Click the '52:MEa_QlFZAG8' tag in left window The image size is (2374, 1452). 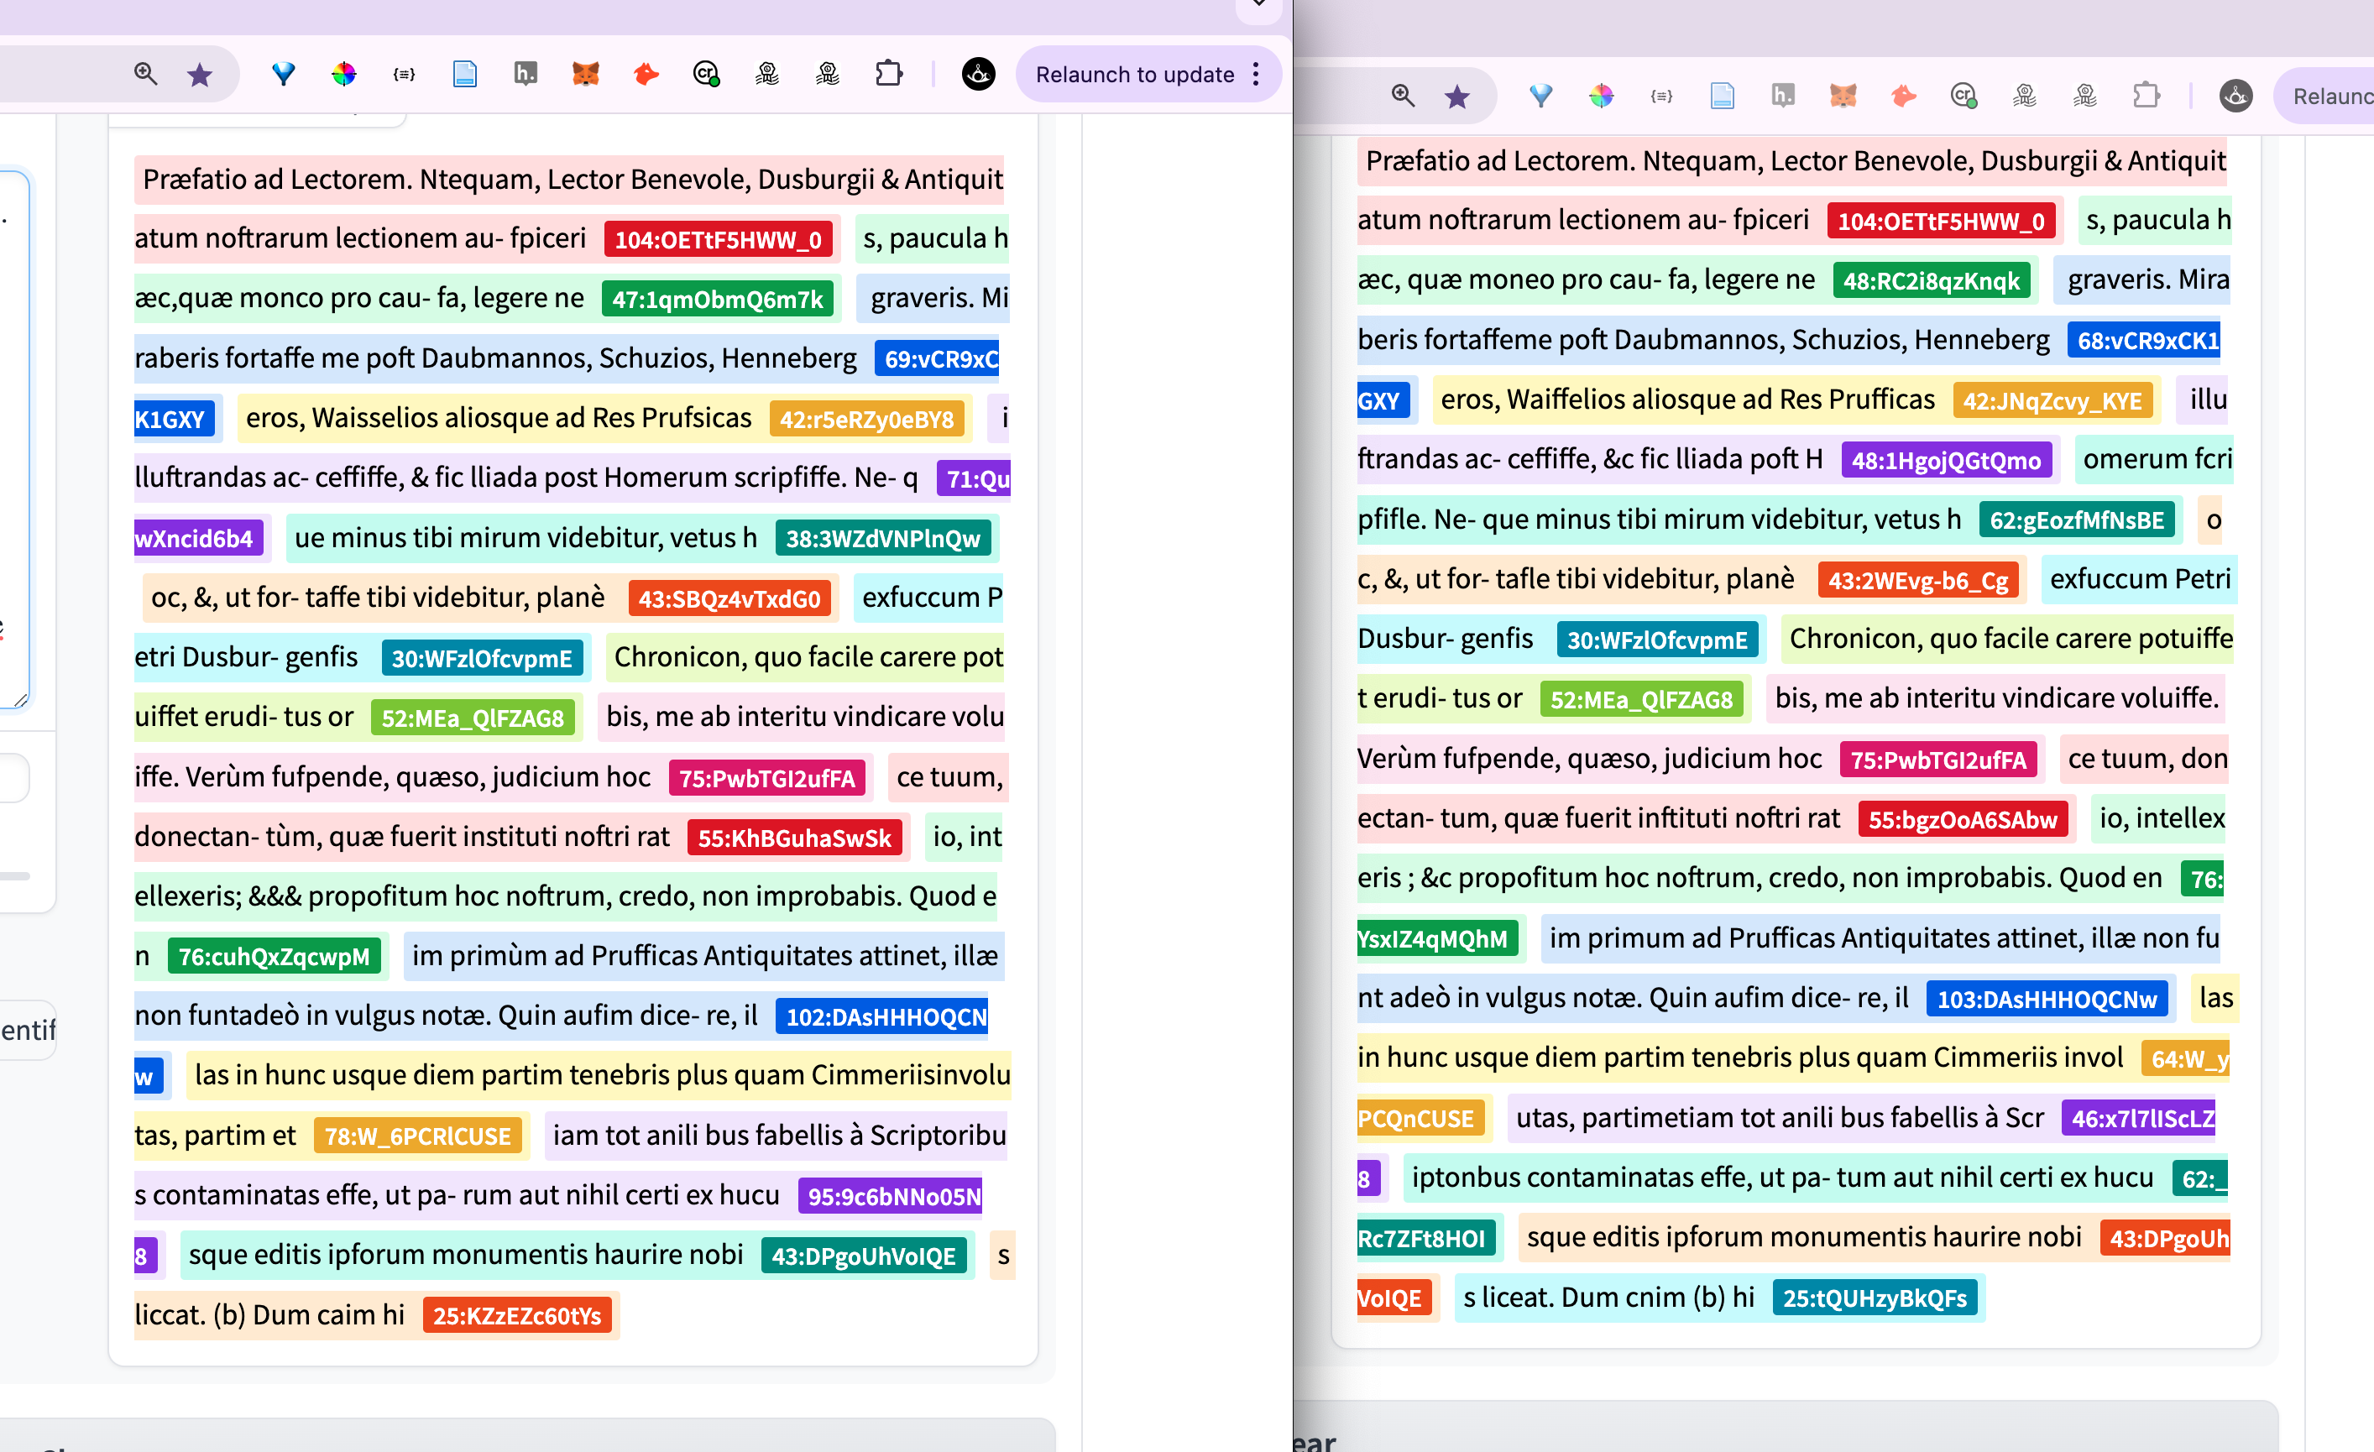(x=472, y=718)
